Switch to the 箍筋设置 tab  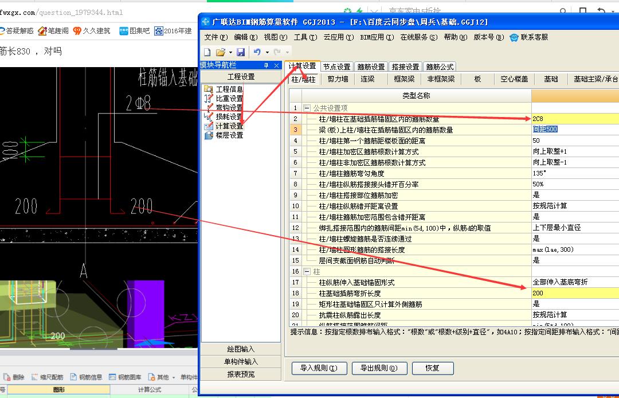[x=371, y=67]
